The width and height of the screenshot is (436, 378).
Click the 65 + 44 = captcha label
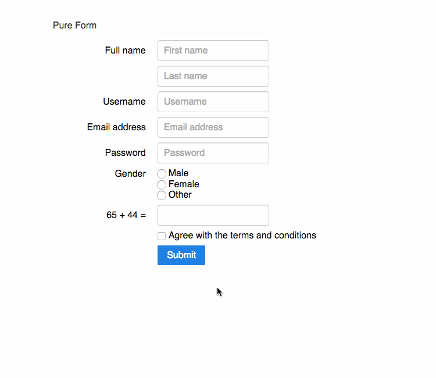[x=126, y=215]
